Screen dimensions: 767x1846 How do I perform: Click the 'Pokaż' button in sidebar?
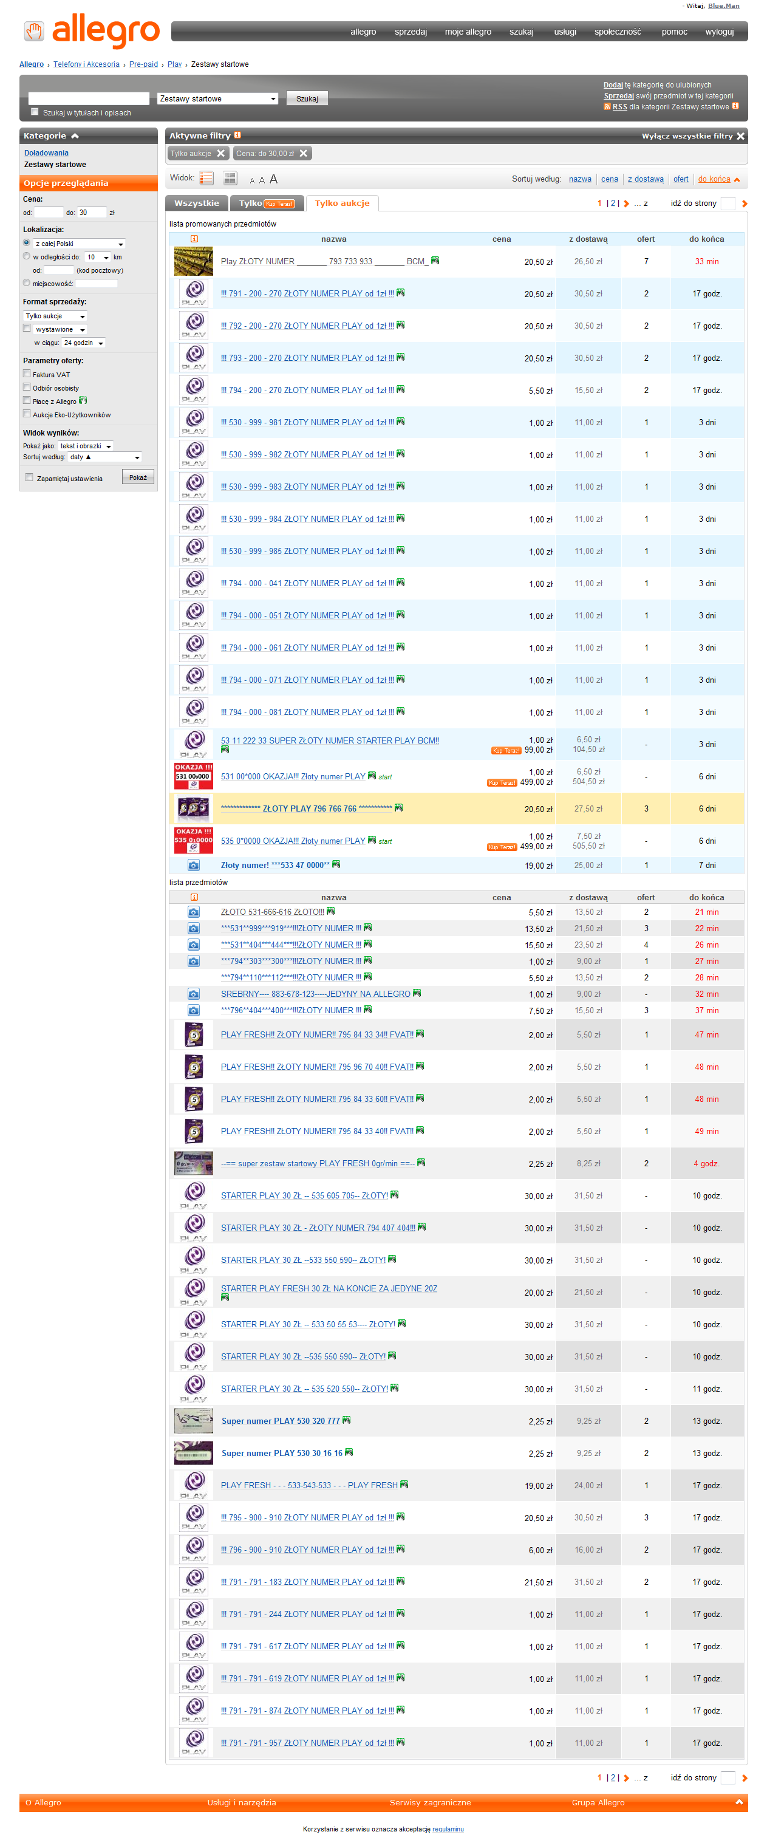click(138, 477)
